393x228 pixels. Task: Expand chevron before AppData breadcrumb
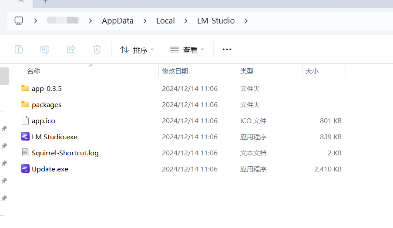point(91,21)
